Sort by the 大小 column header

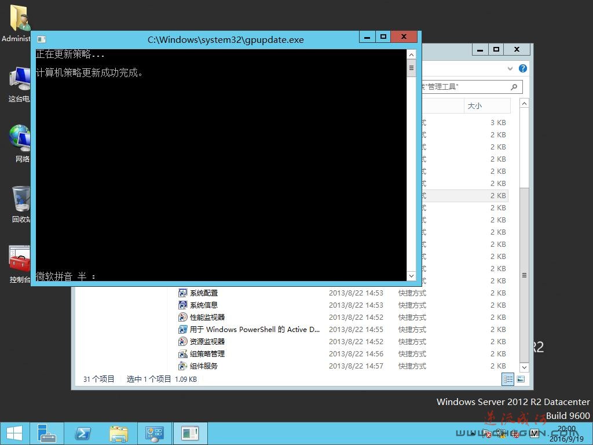coord(486,106)
